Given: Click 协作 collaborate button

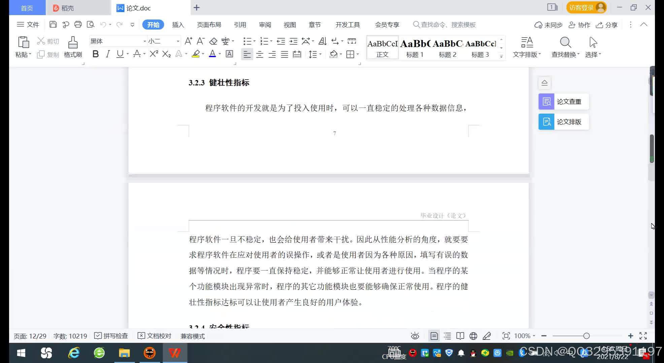Looking at the screenshot, I should pyautogui.click(x=579, y=25).
